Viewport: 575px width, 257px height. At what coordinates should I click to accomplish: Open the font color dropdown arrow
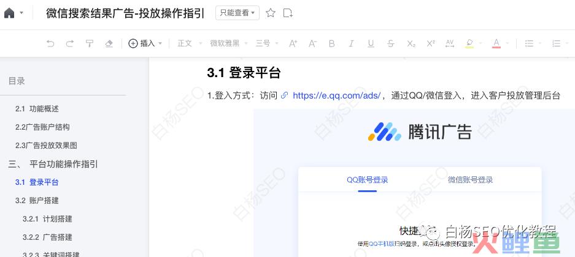pyautogui.click(x=507, y=43)
